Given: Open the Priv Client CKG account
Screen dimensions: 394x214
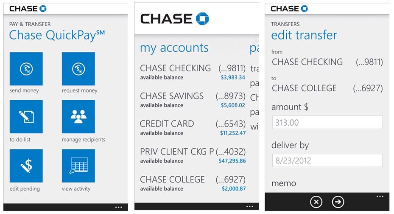Looking at the screenshot, I should 193,155.
